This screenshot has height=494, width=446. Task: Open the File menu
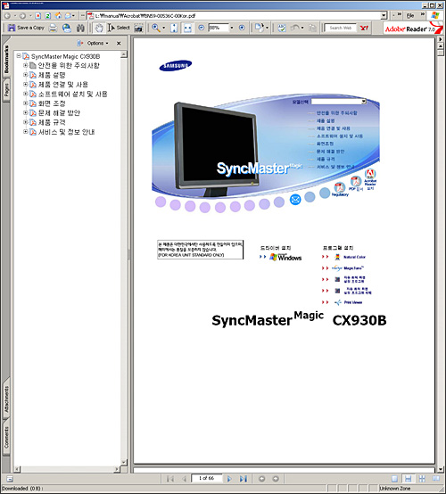410,15
